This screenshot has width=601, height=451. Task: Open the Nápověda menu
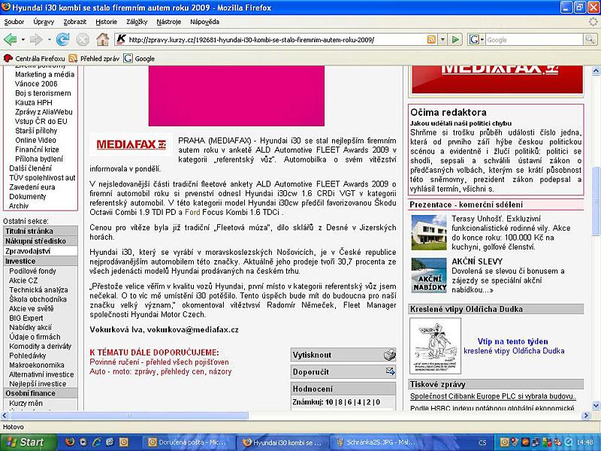[204, 22]
